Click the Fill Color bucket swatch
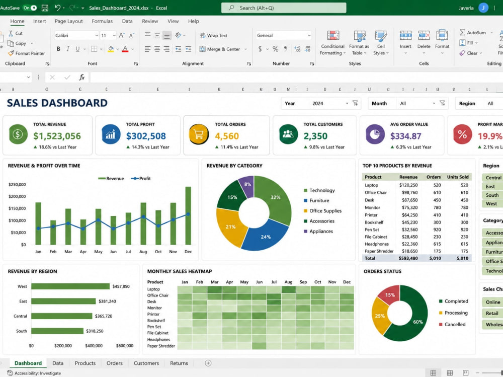The height and width of the screenshot is (377, 503). click(111, 49)
